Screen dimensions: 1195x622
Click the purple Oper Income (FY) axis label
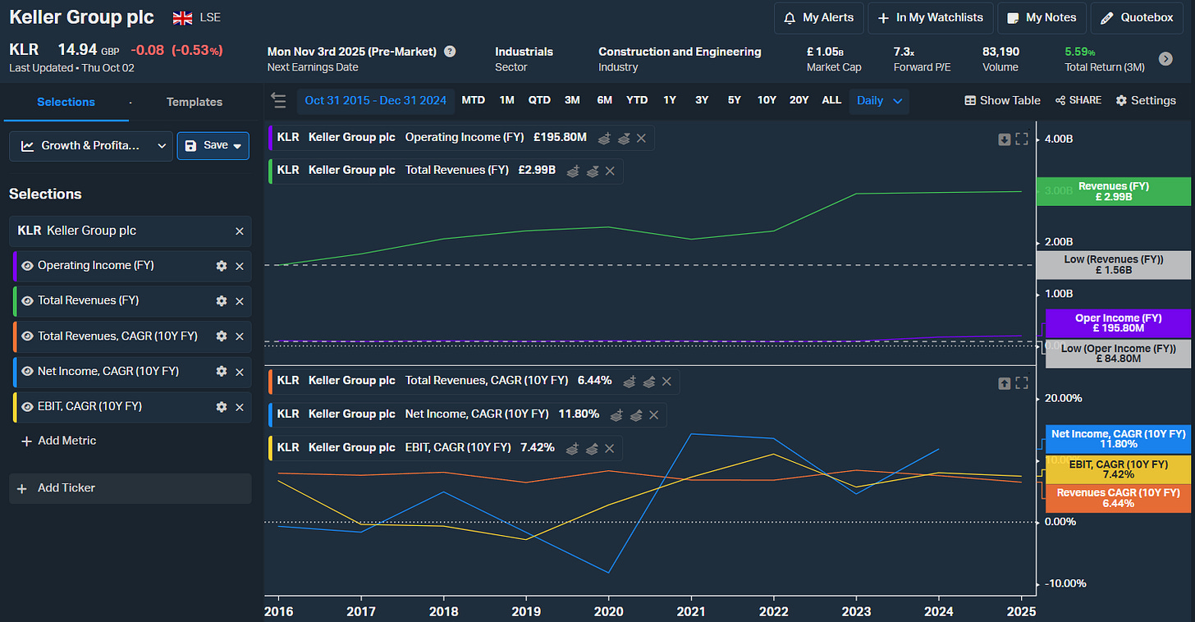tap(1118, 323)
